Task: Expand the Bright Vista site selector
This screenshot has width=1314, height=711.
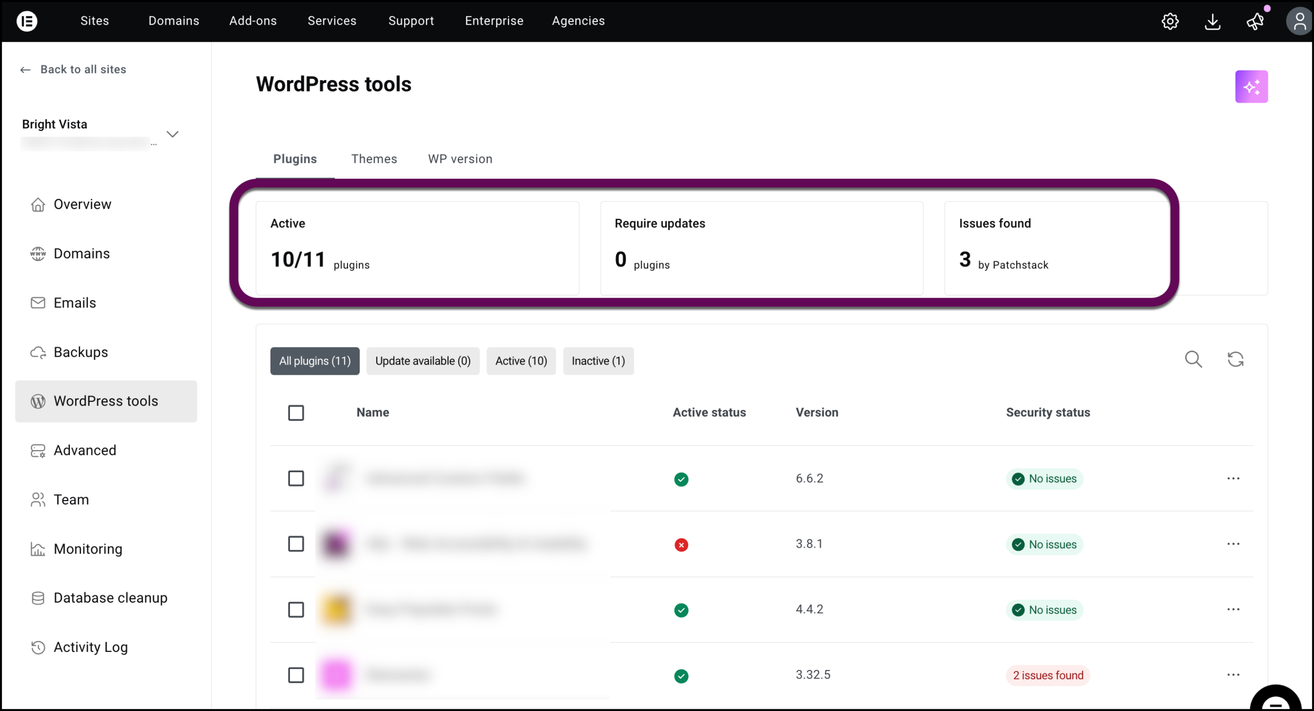Action: tap(173, 133)
